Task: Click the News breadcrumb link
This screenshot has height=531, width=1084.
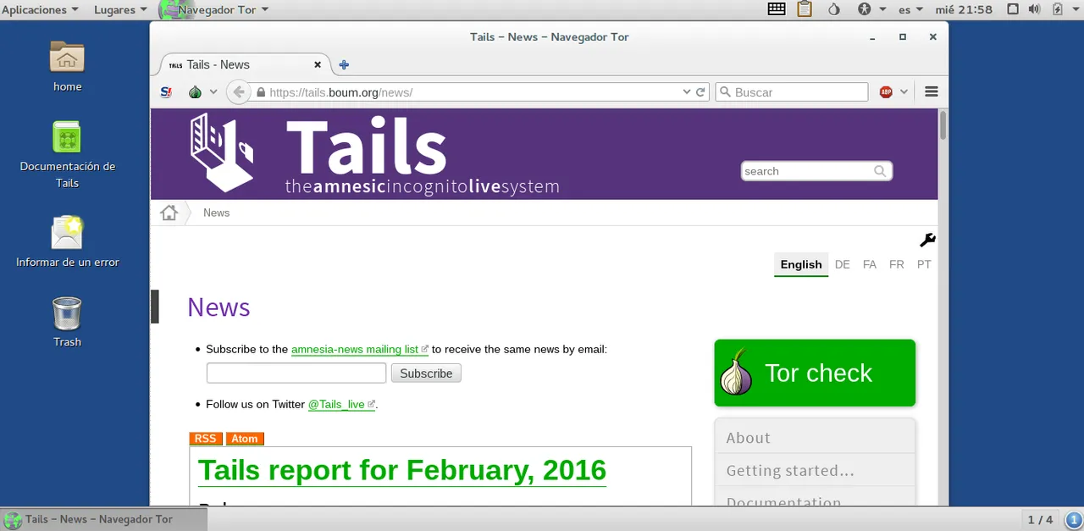Action: [216, 213]
